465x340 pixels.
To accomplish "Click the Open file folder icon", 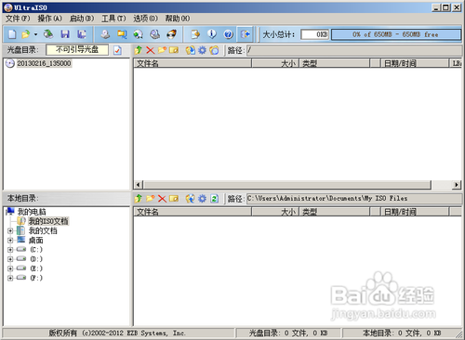I will click(x=26, y=34).
